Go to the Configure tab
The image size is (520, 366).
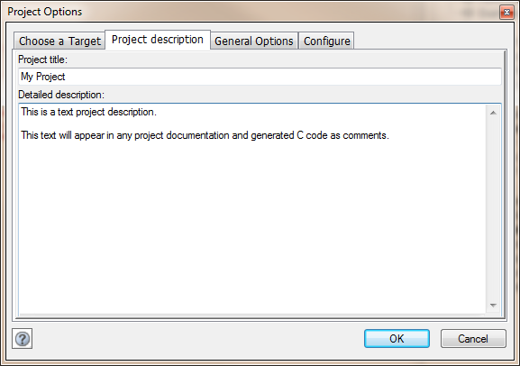[x=326, y=41]
